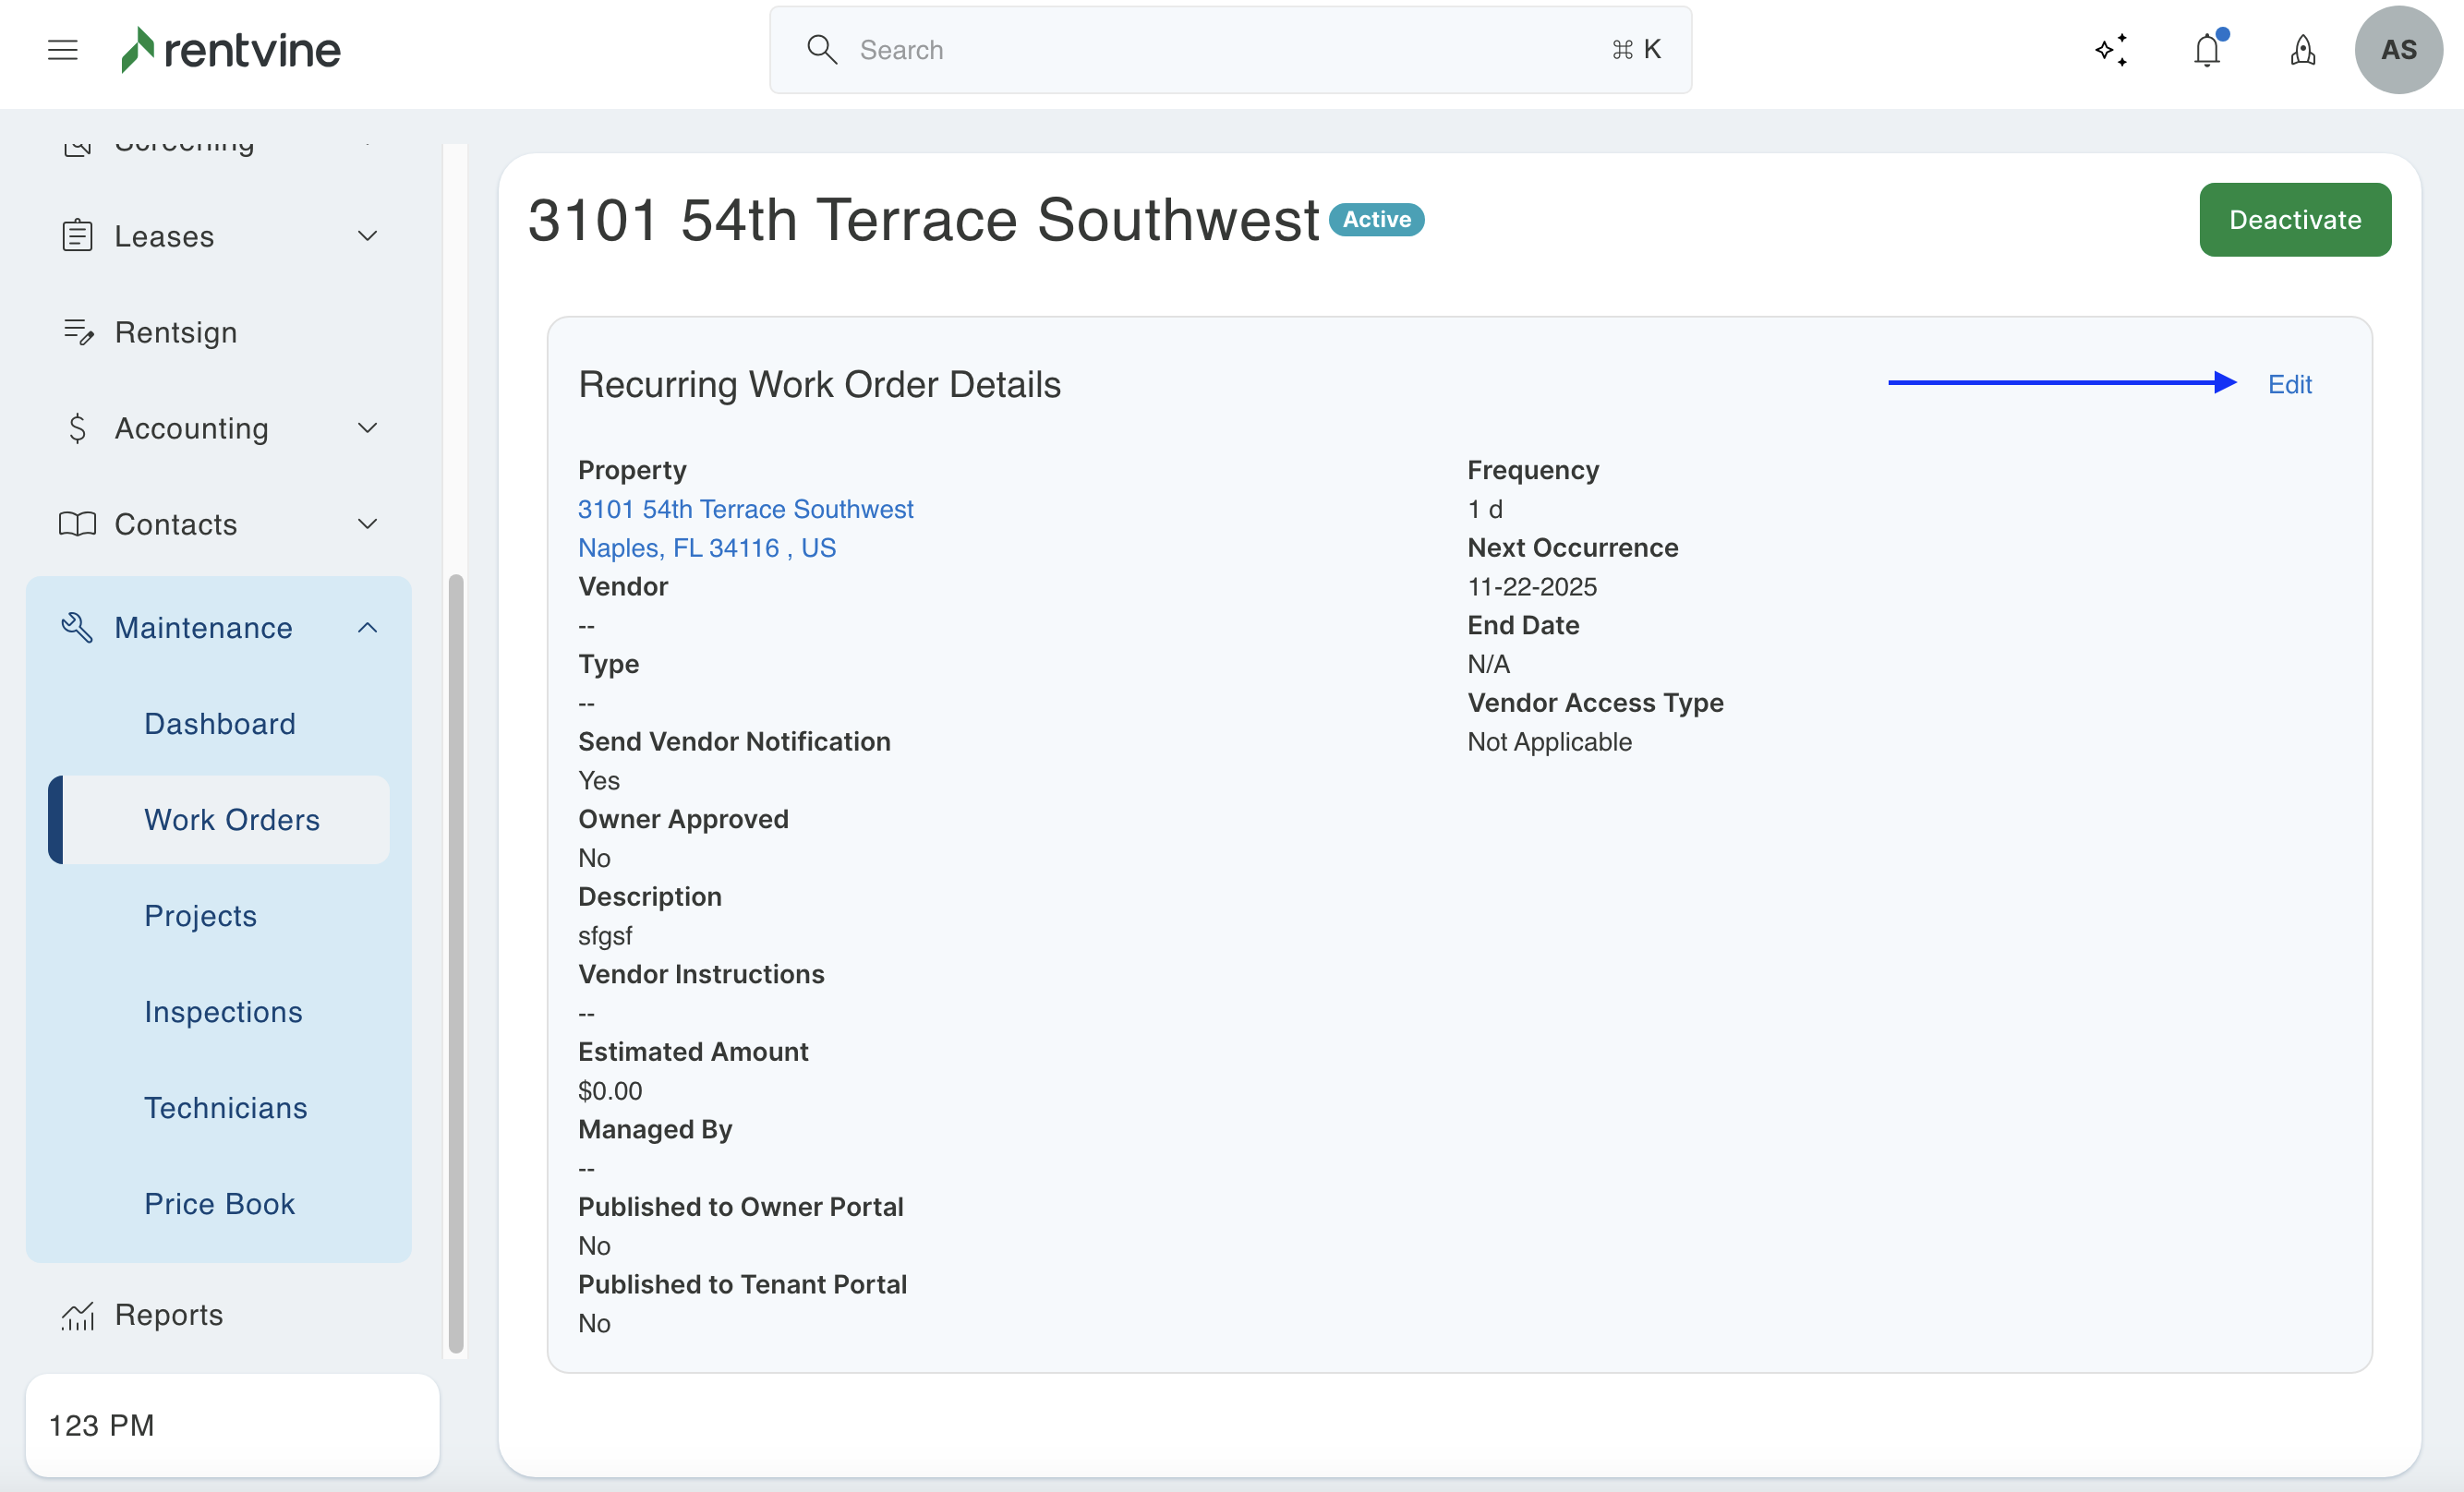Click the Reports chart icon

coord(77,1315)
